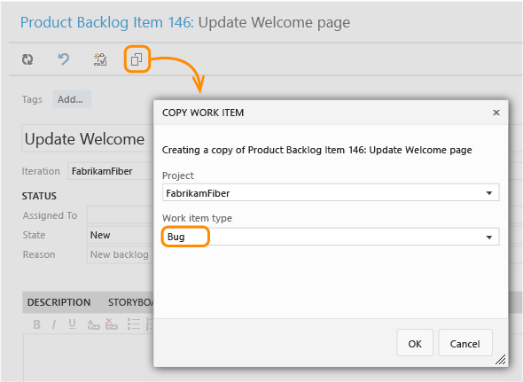Click the undo changes arrow icon
Image resolution: width=523 pixels, height=382 pixels.
pyautogui.click(x=63, y=59)
